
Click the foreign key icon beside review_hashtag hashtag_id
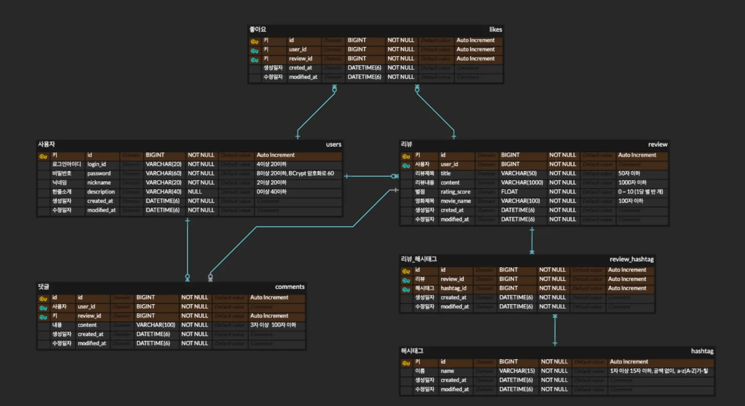[x=406, y=290]
